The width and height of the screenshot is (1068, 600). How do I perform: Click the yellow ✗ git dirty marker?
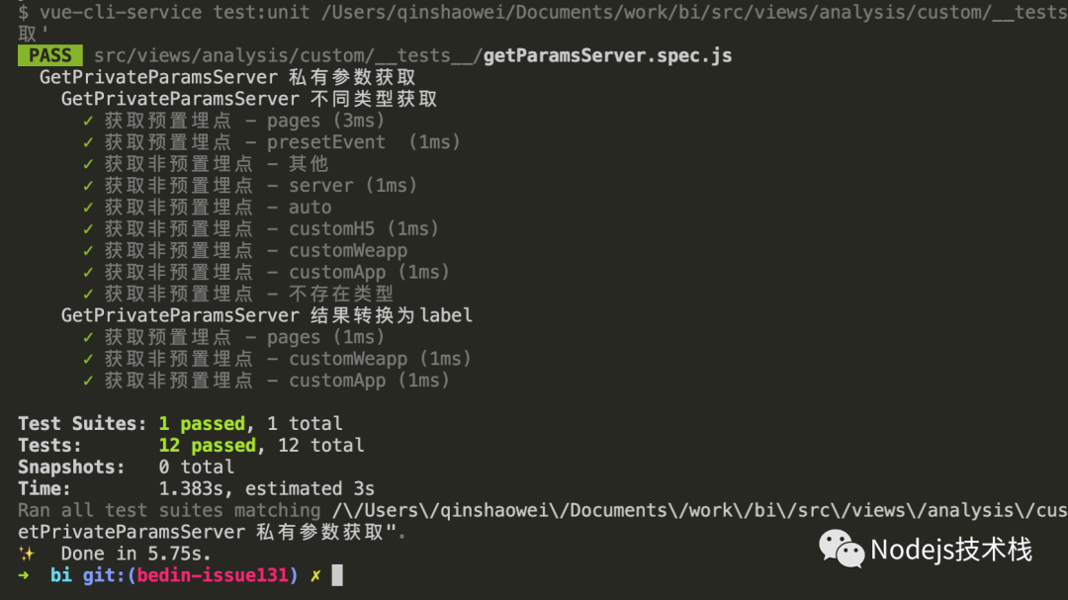pyautogui.click(x=315, y=575)
